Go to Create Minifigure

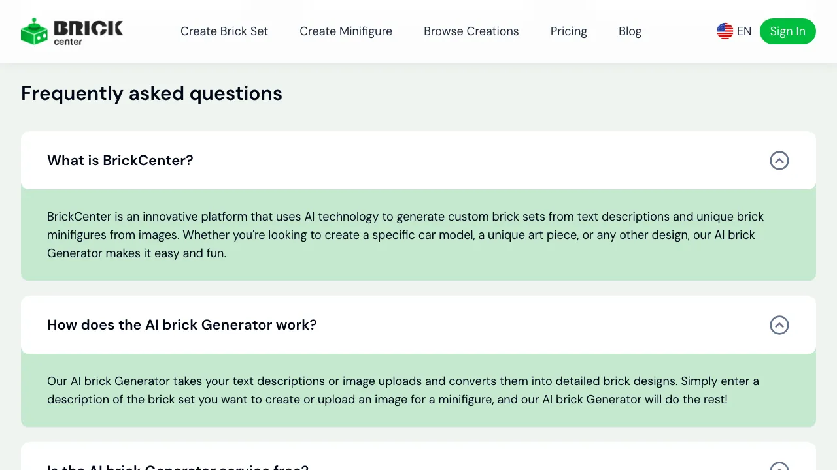[x=346, y=31]
